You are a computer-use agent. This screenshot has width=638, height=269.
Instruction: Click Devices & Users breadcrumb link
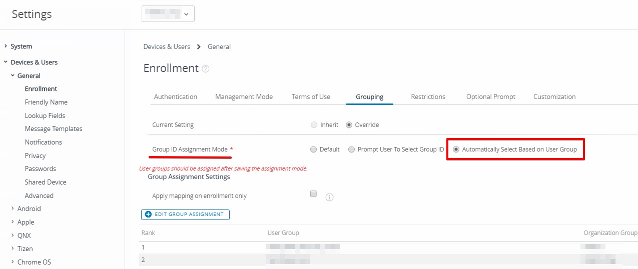[x=167, y=47]
